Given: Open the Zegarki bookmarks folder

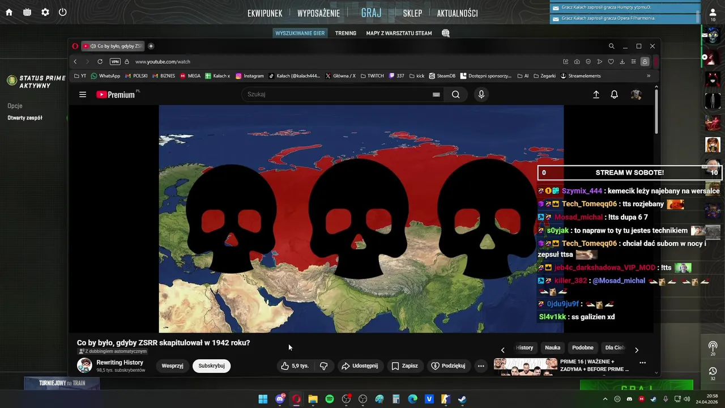Looking at the screenshot, I should (x=544, y=76).
